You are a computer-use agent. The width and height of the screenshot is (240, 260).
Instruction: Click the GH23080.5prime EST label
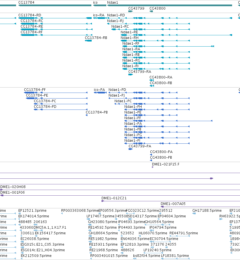[x=103, y=222]
